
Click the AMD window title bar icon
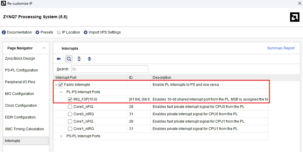click(4, 3)
